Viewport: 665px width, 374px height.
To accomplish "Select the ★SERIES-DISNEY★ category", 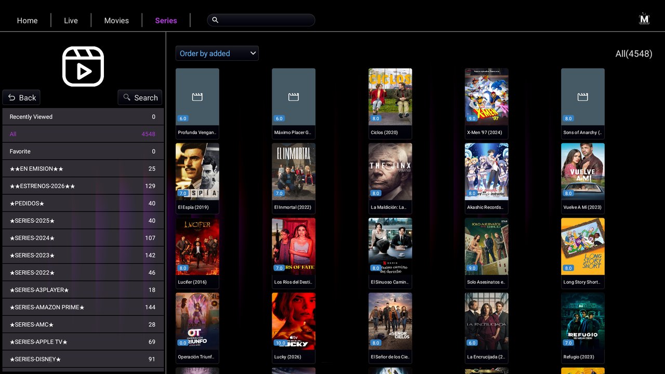I will point(83,359).
